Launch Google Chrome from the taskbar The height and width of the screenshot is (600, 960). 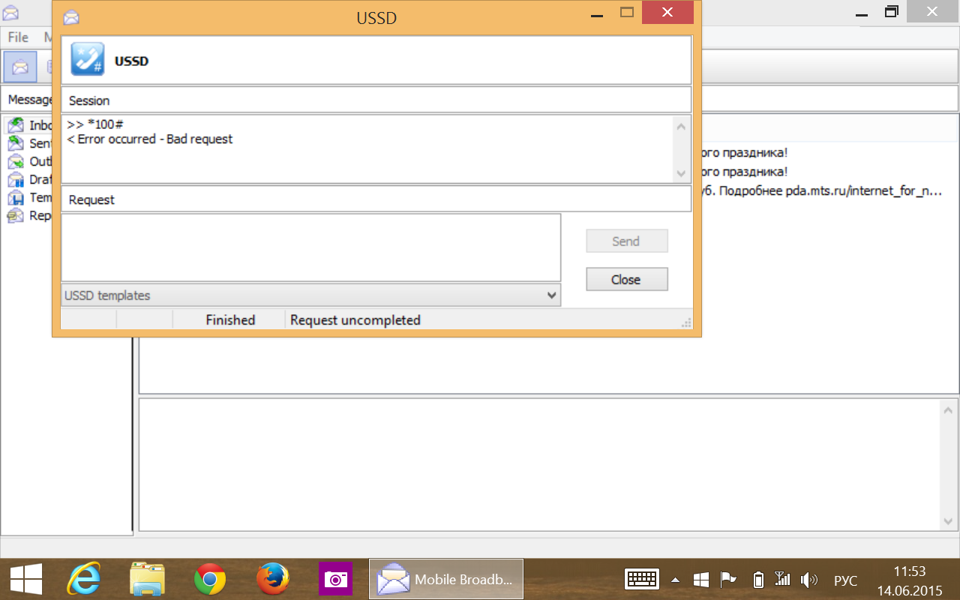pos(210,579)
